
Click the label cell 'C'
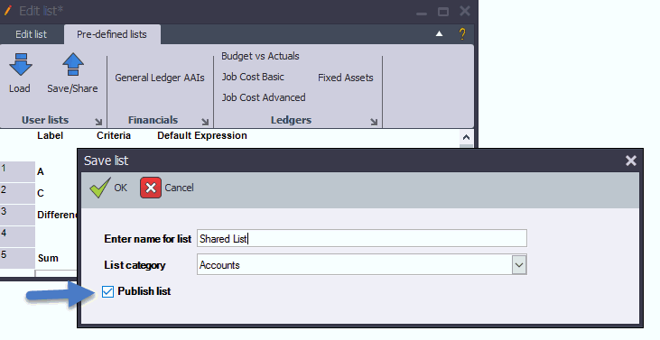pos(41,193)
